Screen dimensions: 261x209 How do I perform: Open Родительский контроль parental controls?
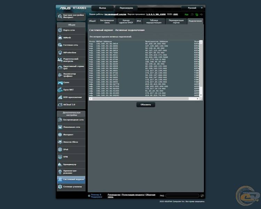point(71,60)
